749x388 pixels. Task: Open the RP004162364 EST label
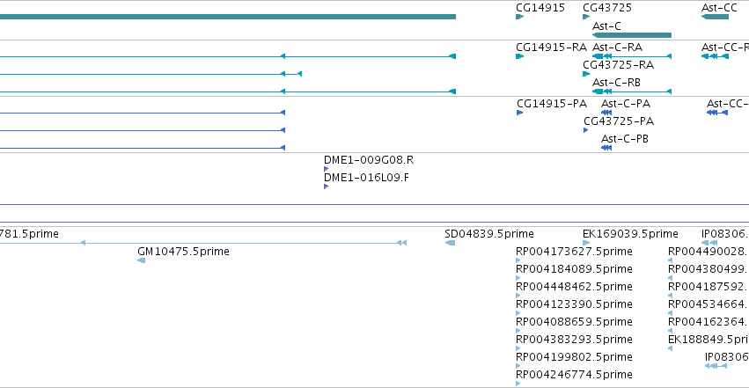(709, 322)
